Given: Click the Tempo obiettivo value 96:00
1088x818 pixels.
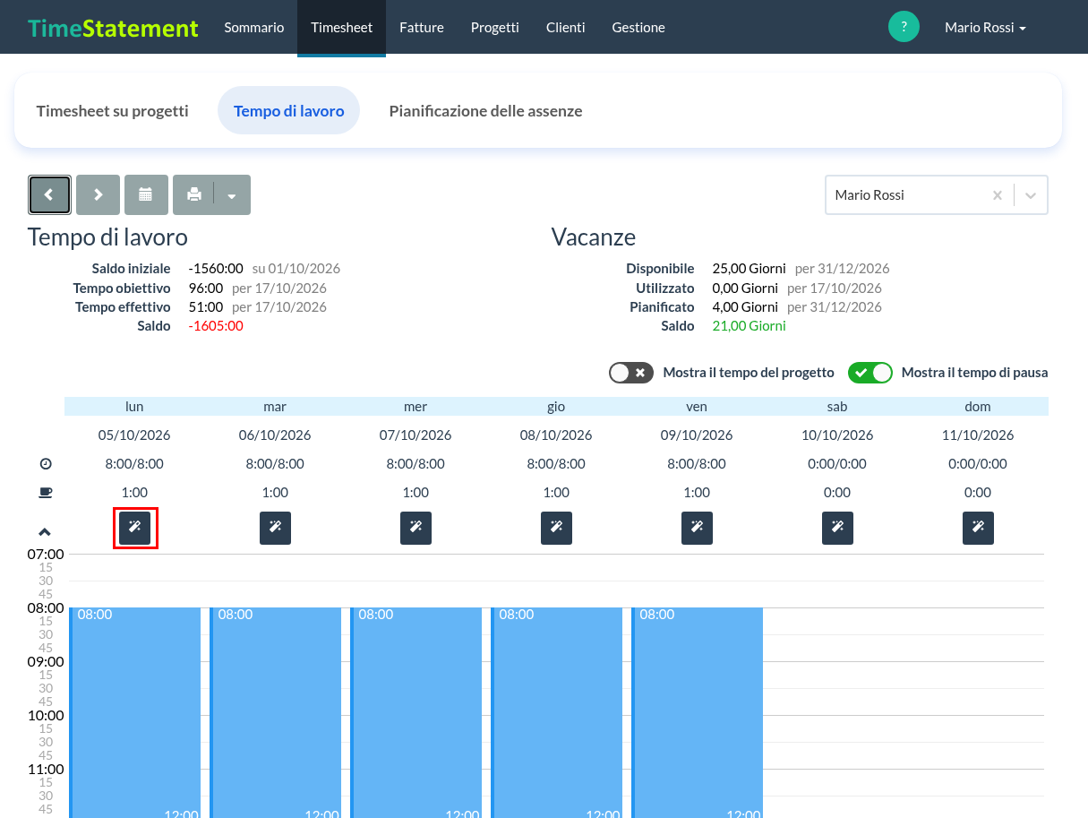Looking at the screenshot, I should (x=206, y=288).
